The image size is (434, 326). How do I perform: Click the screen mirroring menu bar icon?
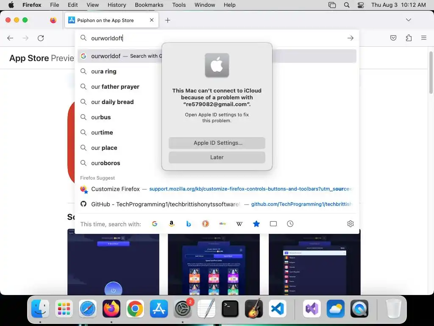point(332,5)
